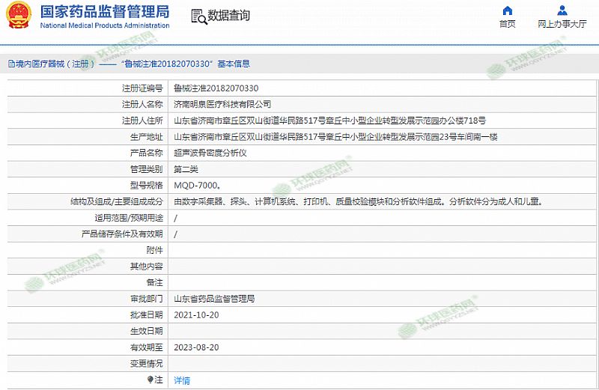Image resolution: width=599 pixels, height=390 pixels.
Task: Go to 首页 home label
Action: pos(507,24)
